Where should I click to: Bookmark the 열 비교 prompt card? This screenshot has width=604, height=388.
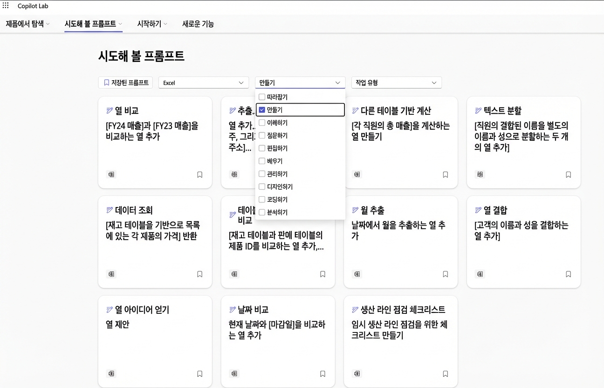(x=199, y=174)
